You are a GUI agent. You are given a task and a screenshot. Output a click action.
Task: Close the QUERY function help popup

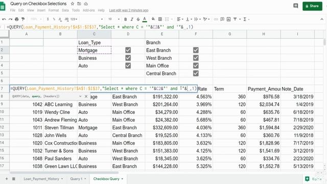coord(86,97)
